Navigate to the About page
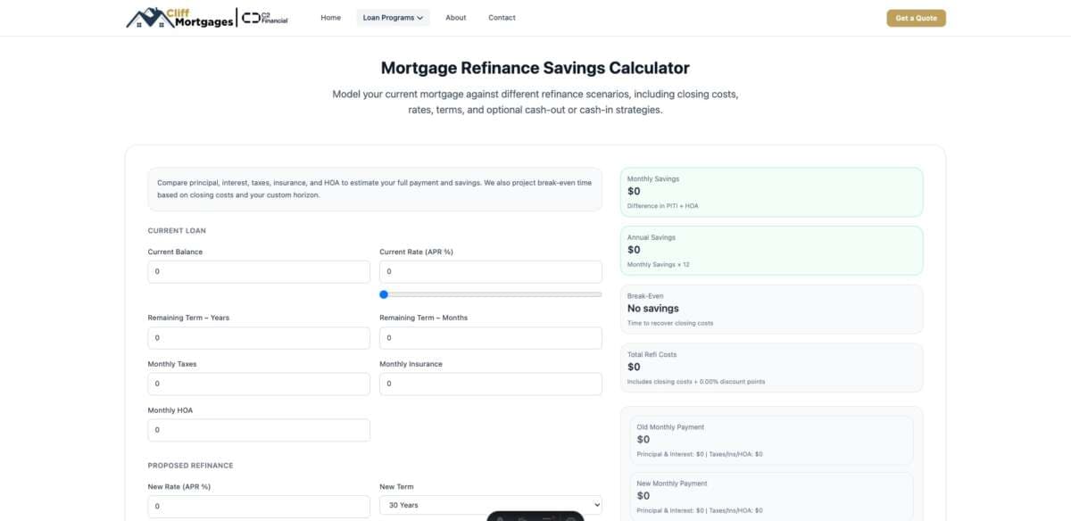The height and width of the screenshot is (521, 1071). 456,17
